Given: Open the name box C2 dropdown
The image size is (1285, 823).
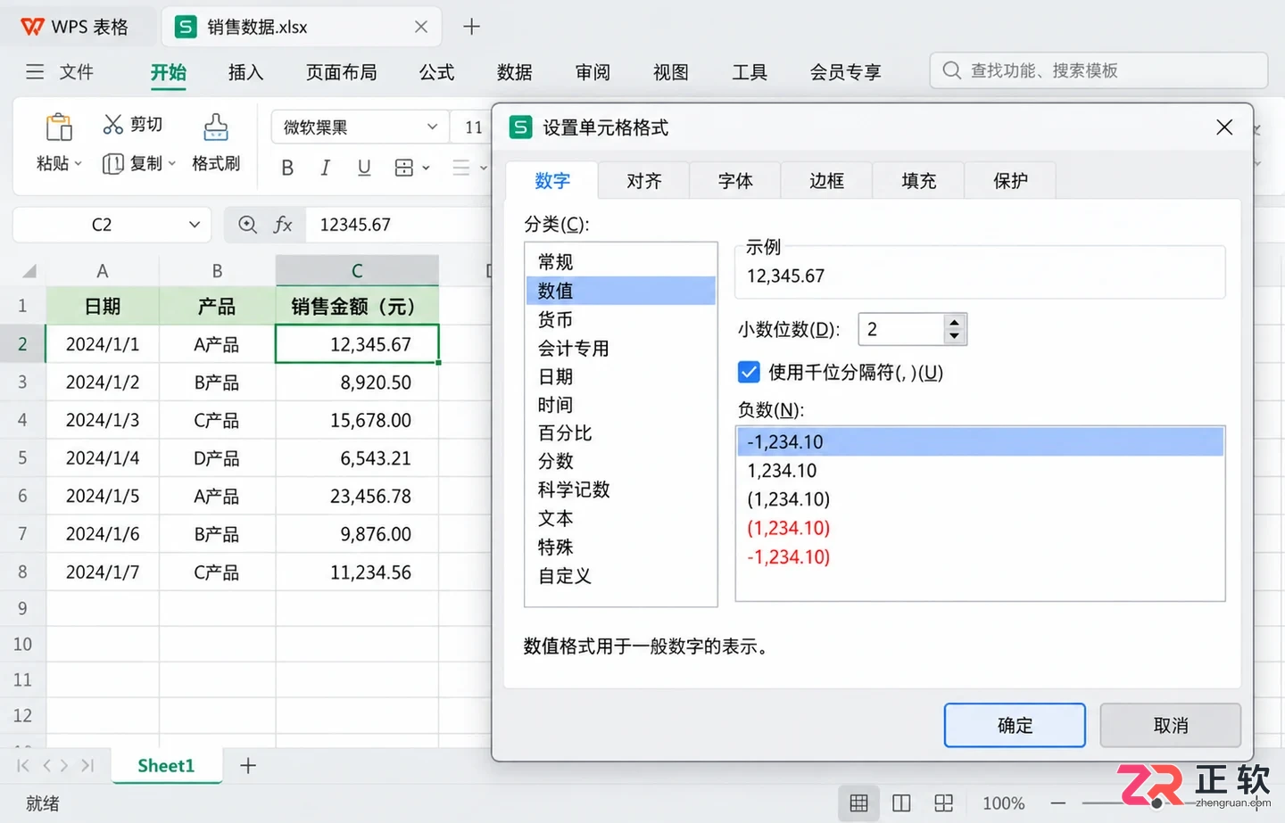Looking at the screenshot, I should 195,225.
